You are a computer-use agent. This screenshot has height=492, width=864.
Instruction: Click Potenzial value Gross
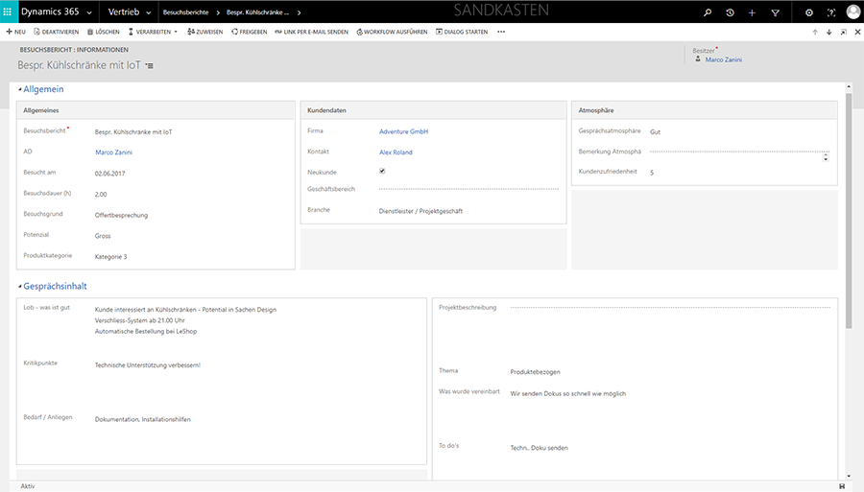click(x=103, y=236)
